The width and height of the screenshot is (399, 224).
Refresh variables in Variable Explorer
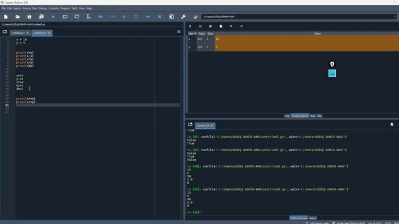pyautogui.click(x=241, y=26)
